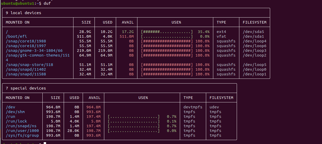This screenshot has width=322, height=144.
Task: Click the 35.4% usage progress bar
Action: [167, 32]
